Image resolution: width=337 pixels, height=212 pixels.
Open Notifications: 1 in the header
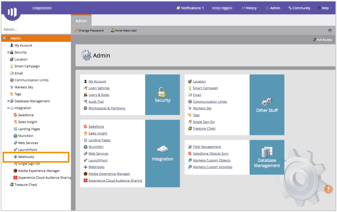[x=190, y=8]
